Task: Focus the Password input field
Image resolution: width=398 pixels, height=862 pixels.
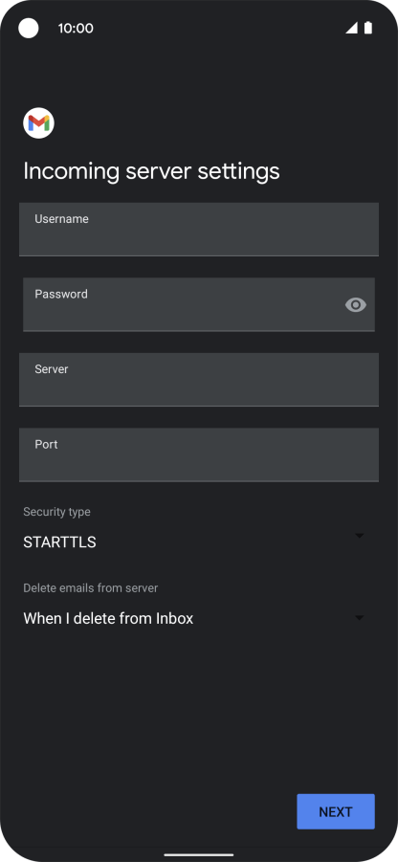Action: (199, 304)
